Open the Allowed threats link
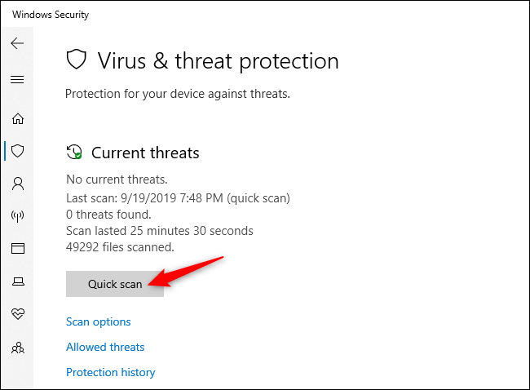 pos(105,347)
